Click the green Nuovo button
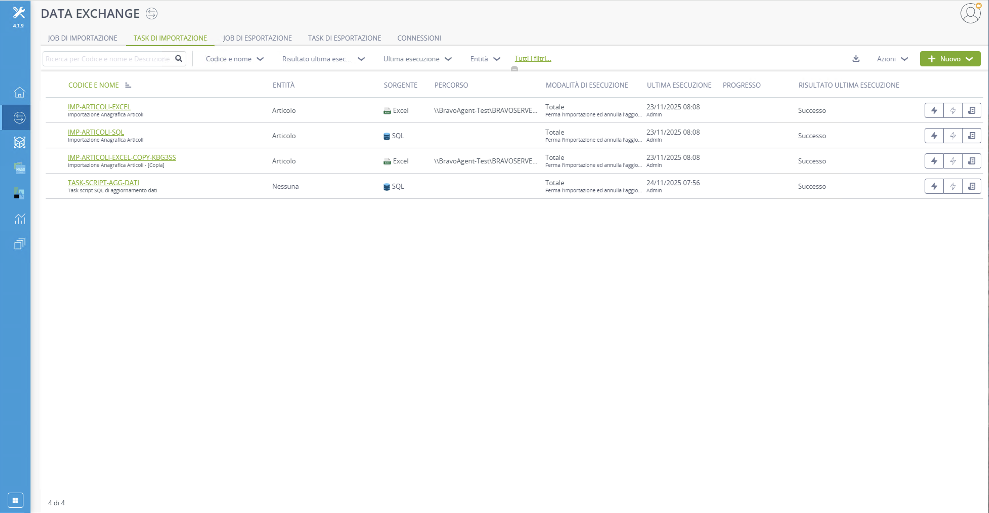This screenshot has width=989, height=513. click(x=950, y=59)
